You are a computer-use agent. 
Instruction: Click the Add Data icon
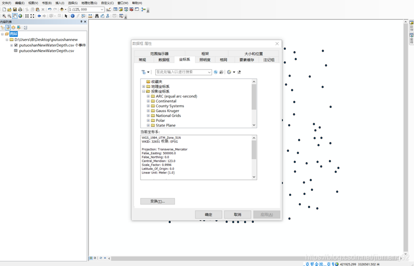(x=62, y=9)
